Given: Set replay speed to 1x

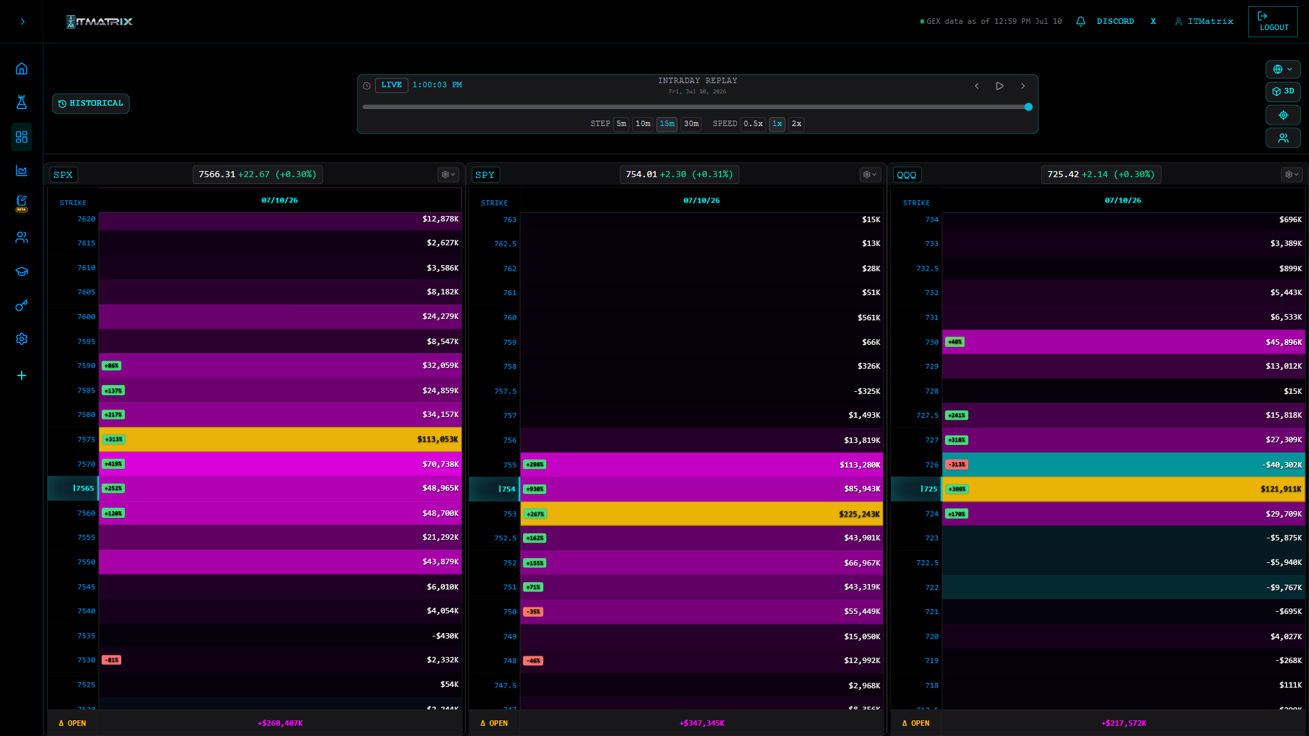Looking at the screenshot, I should [x=777, y=124].
